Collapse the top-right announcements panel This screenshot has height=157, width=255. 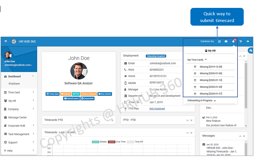tap(240, 56)
